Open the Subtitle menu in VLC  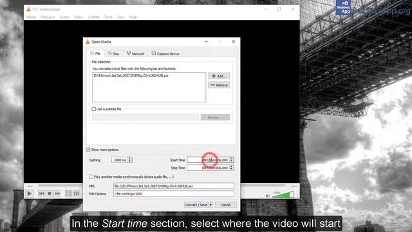[x=93, y=17]
